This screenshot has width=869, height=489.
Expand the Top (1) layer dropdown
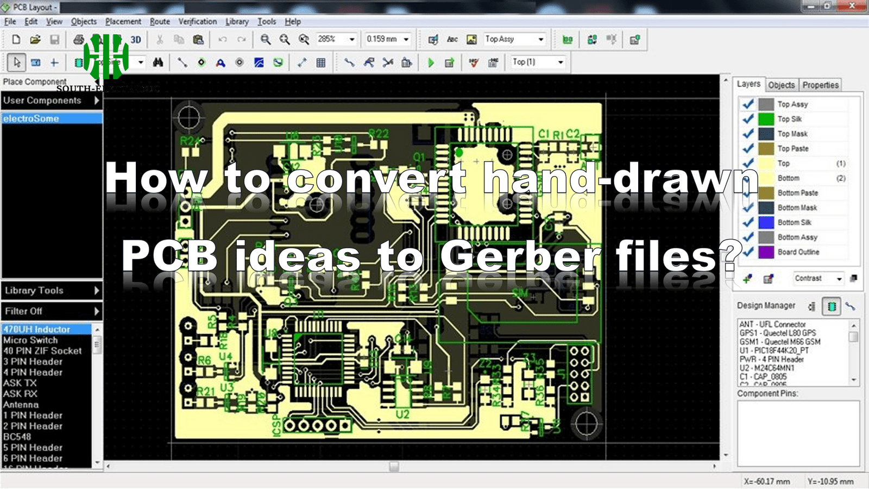(561, 62)
